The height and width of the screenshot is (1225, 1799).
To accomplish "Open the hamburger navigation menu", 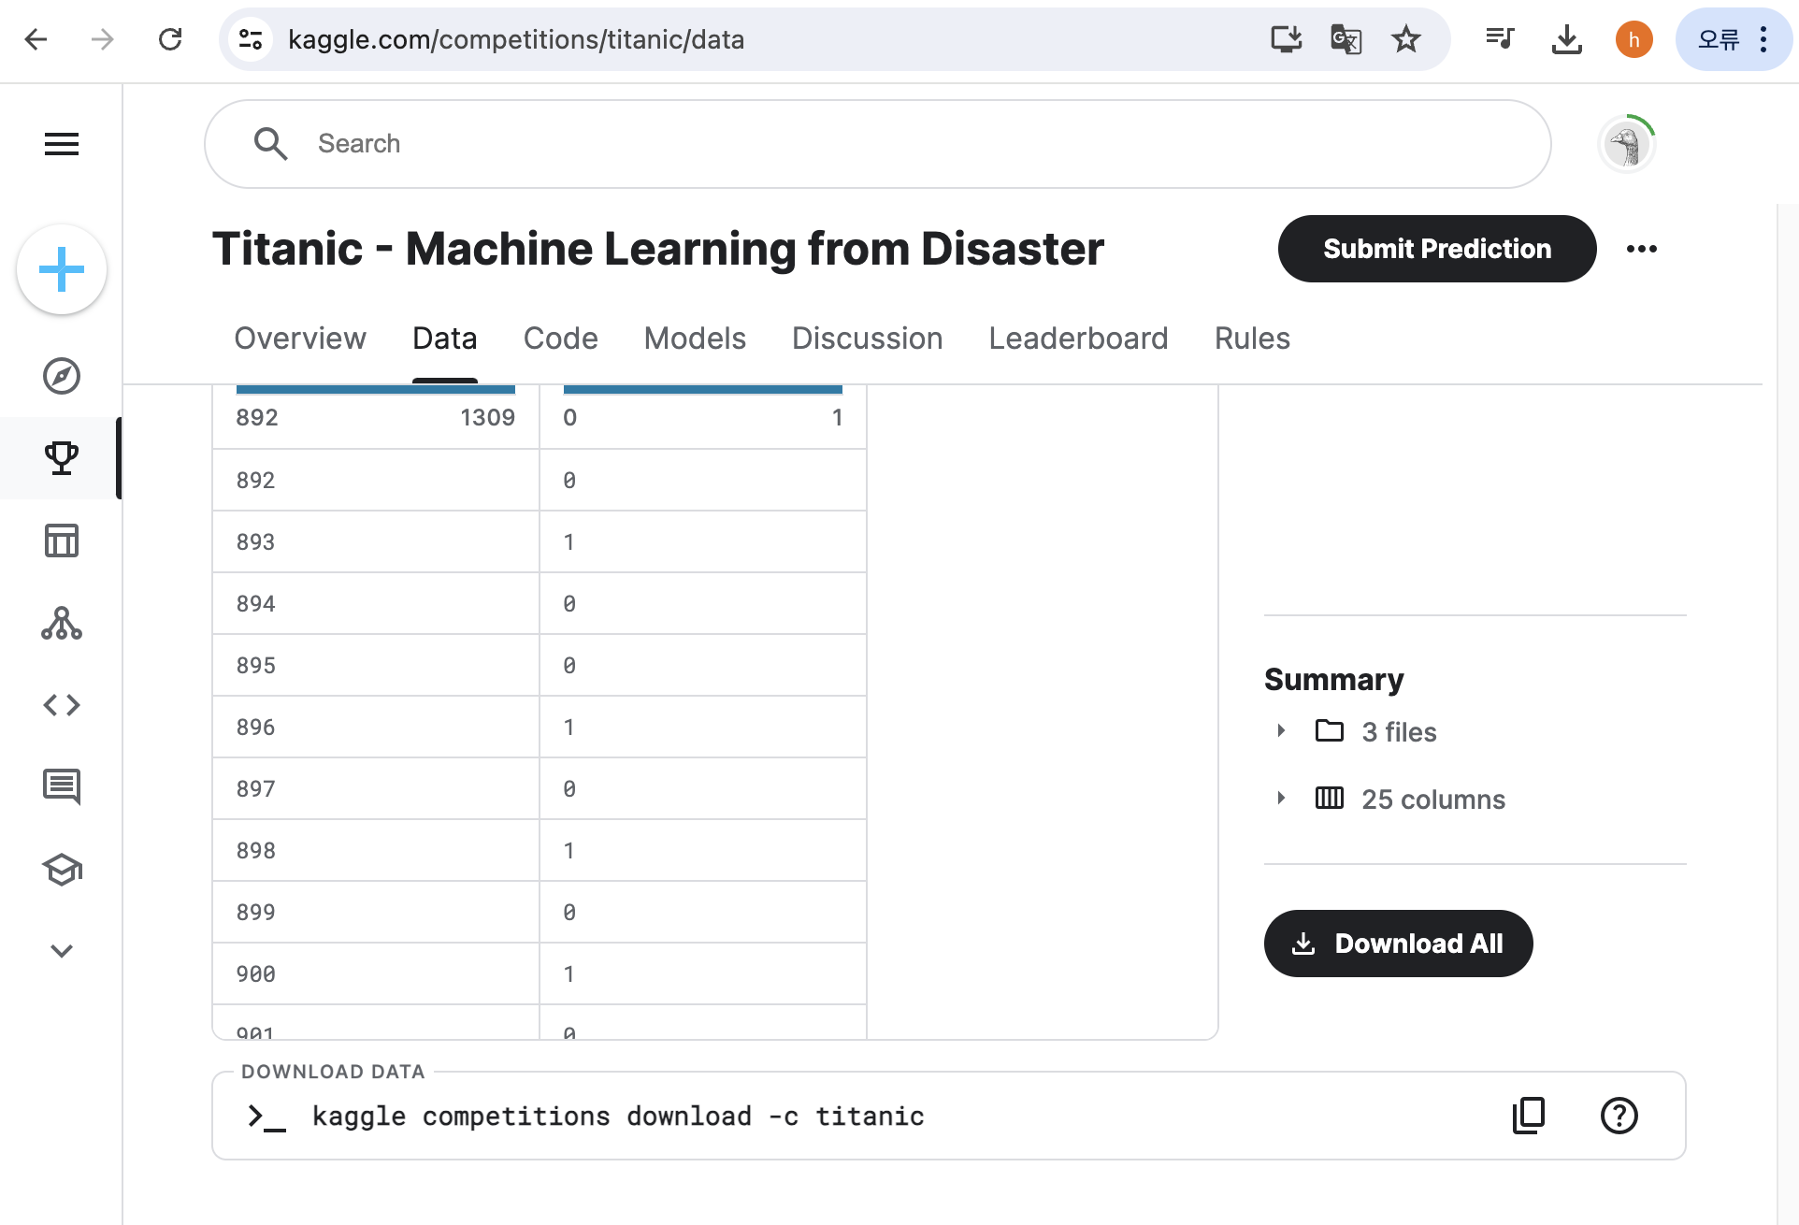I will [x=62, y=144].
